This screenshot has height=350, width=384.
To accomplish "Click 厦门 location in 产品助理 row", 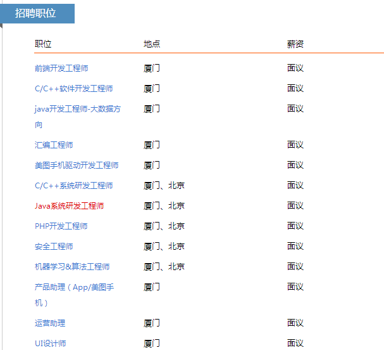I will [x=152, y=287].
